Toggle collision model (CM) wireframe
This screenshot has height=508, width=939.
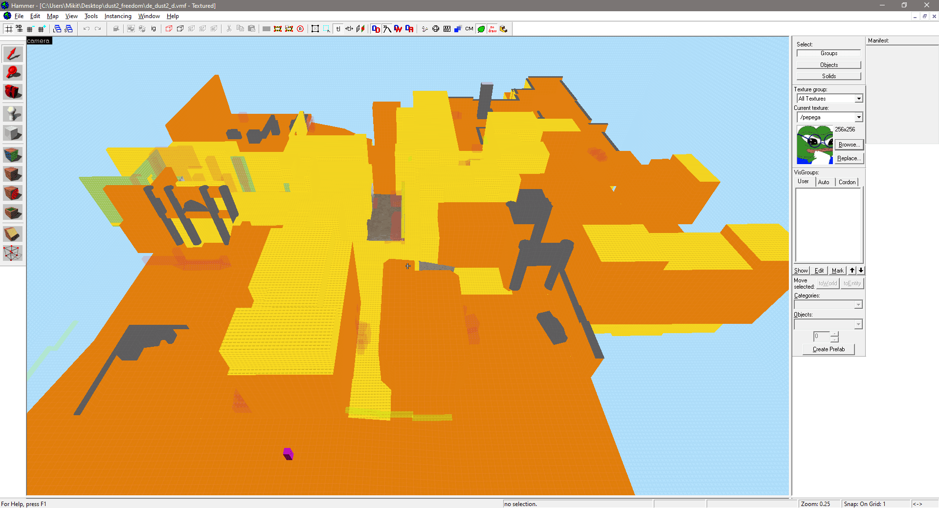469,29
